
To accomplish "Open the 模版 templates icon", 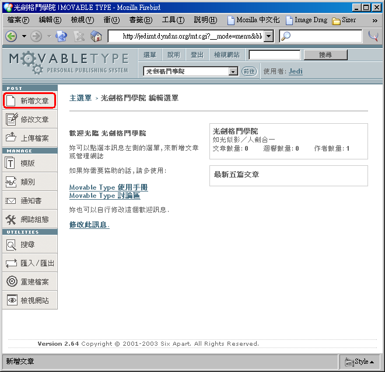I will coord(10,163).
